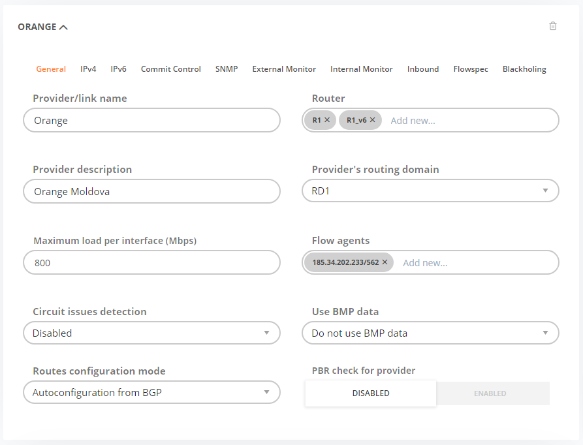Remove flow agent 185.34.202.233/562
The height and width of the screenshot is (445, 583).
click(385, 262)
